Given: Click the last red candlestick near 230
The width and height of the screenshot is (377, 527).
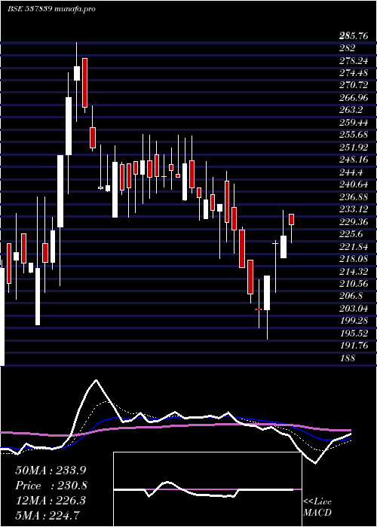Looking at the screenshot, I should [291, 220].
